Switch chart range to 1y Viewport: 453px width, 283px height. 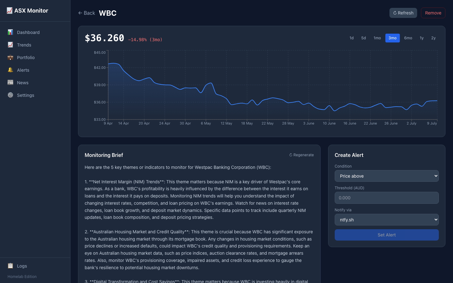[422, 38]
